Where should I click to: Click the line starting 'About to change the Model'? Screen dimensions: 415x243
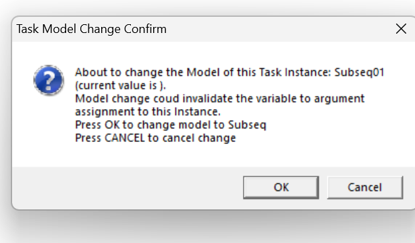click(x=229, y=72)
